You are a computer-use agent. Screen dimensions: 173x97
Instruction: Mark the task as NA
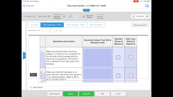pos(102,94)
